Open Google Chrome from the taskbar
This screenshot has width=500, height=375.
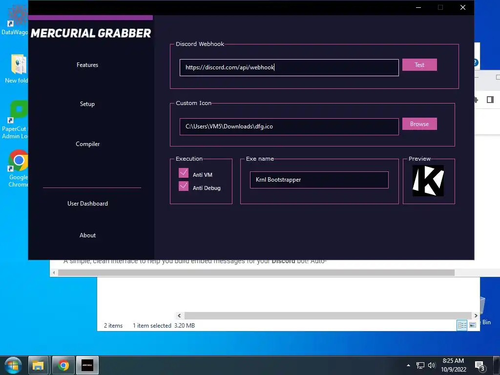pos(63,365)
